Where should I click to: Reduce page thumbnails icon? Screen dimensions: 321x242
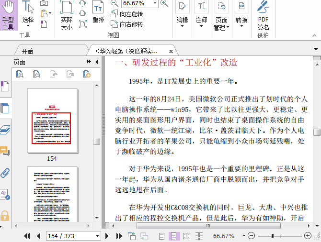coord(36,74)
